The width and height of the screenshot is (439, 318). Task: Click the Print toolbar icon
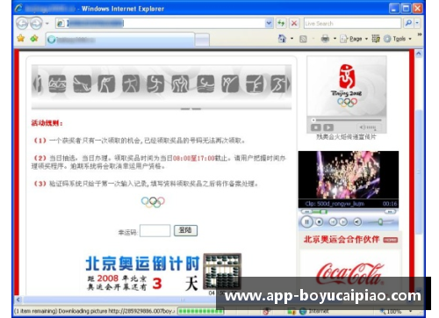click(x=325, y=39)
